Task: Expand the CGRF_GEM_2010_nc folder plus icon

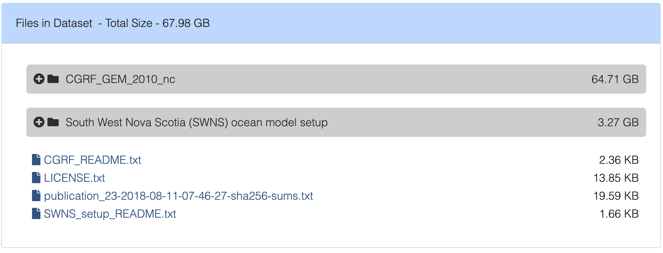Action: click(39, 79)
